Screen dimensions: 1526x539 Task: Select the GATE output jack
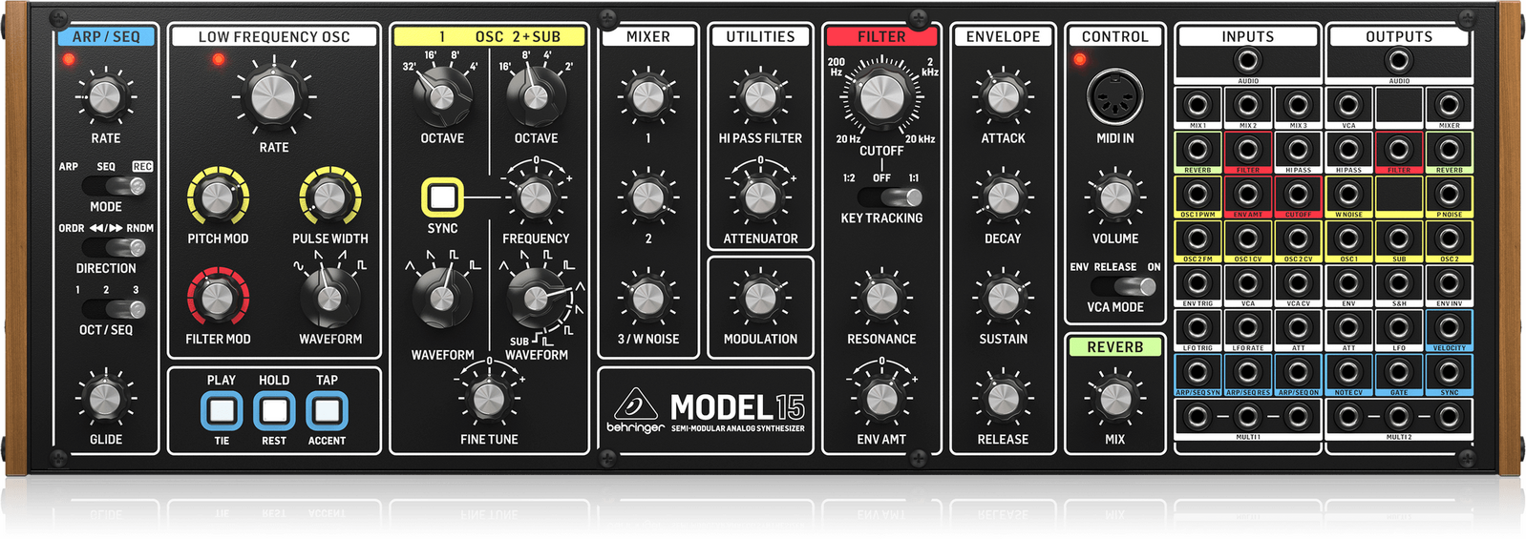click(x=1398, y=372)
